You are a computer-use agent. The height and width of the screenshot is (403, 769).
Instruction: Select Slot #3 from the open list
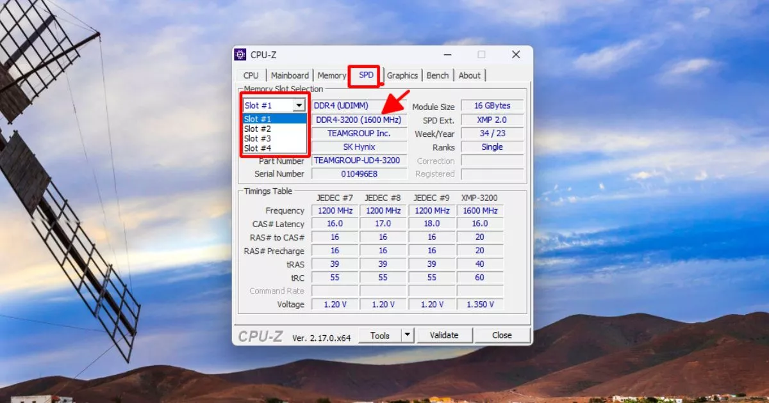pos(258,138)
